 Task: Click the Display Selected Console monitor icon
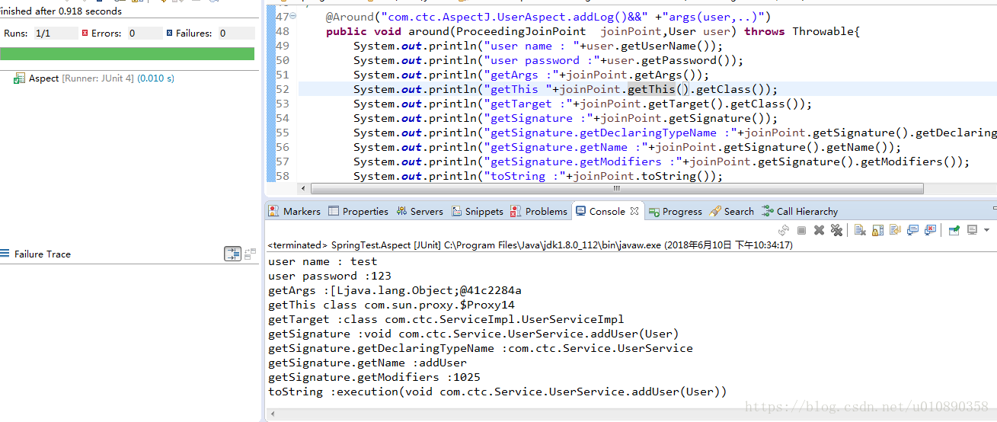coord(972,230)
